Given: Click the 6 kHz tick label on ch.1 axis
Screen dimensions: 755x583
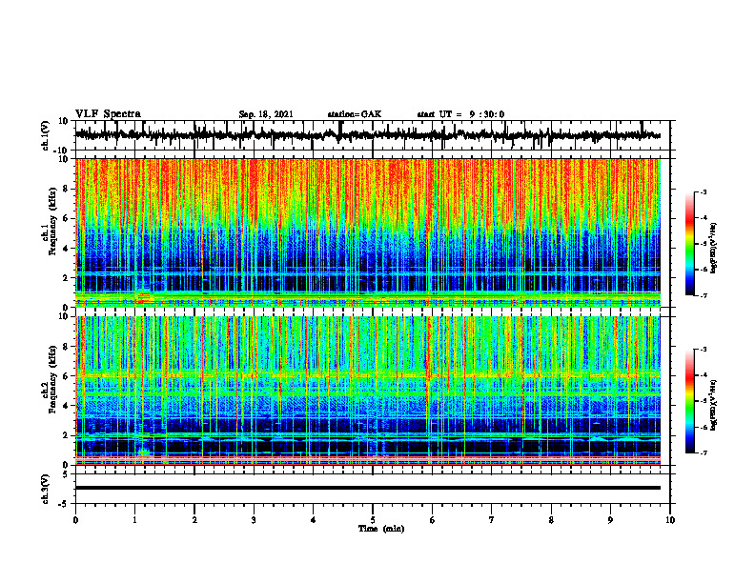Looking at the screenshot, I should pos(67,219).
